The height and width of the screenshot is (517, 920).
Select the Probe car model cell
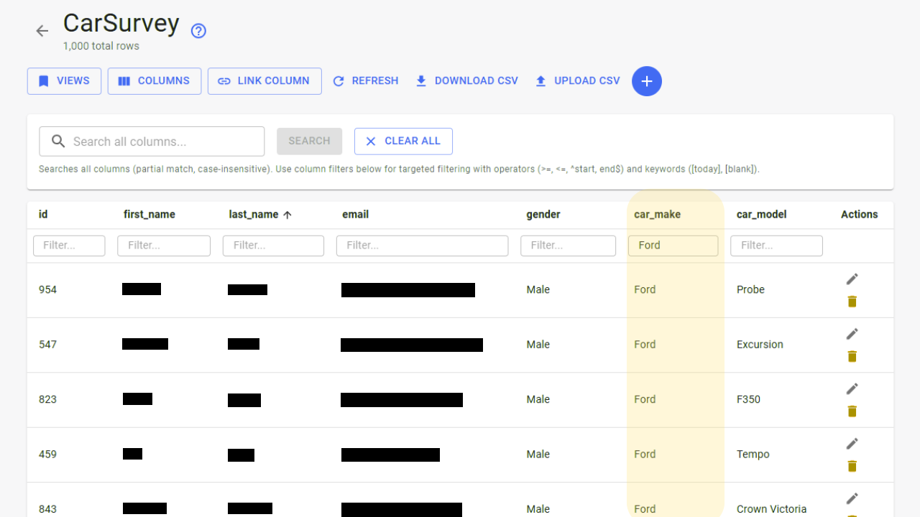750,290
